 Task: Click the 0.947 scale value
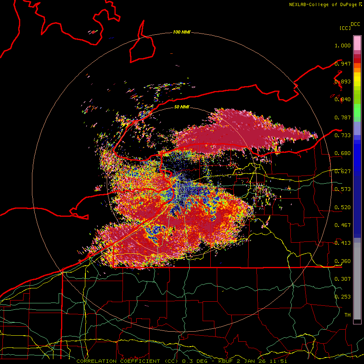pyautogui.click(x=343, y=63)
